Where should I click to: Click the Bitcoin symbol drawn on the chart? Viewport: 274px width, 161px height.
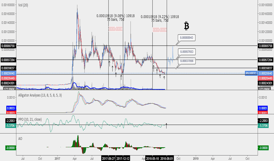point(186,26)
